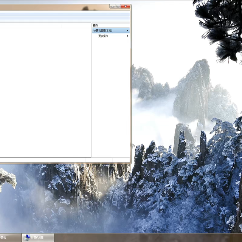Click the blank toolbar strip above the panes
The height and width of the screenshot is (242, 242).
[57, 18]
